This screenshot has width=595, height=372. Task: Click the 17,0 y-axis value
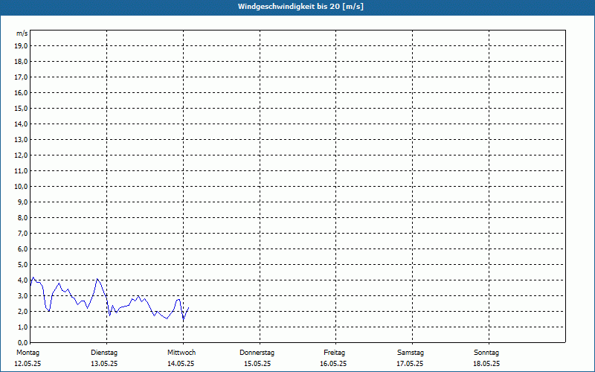point(21,77)
